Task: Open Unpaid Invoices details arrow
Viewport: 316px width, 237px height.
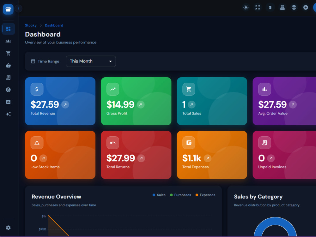Action: tap(271, 158)
